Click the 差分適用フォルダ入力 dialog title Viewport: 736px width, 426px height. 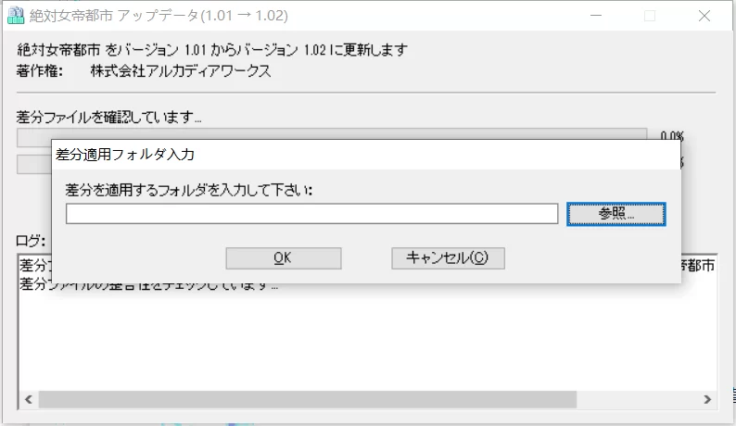point(125,155)
